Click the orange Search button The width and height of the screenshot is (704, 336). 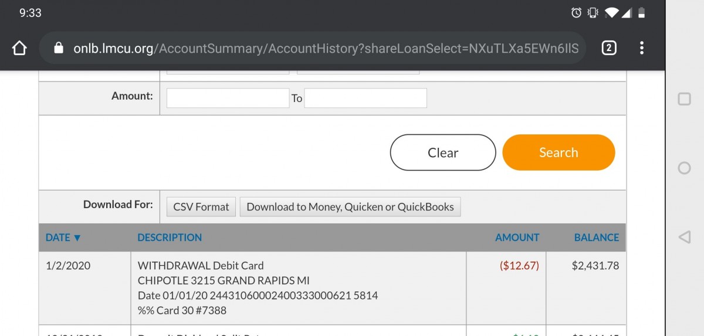559,152
